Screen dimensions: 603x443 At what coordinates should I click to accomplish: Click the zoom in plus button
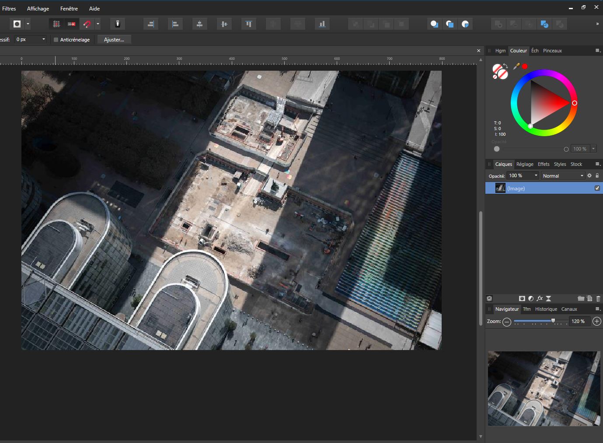pos(596,321)
